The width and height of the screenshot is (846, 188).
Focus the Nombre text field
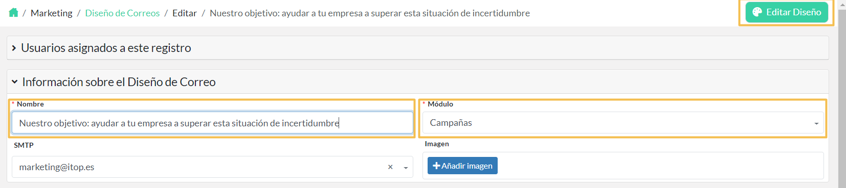pyautogui.click(x=212, y=123)
